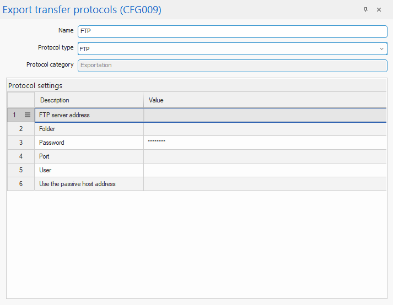Screen dimensions: 393x305
Task: Sort by the Description column header
Action: (x=88, y=100)
